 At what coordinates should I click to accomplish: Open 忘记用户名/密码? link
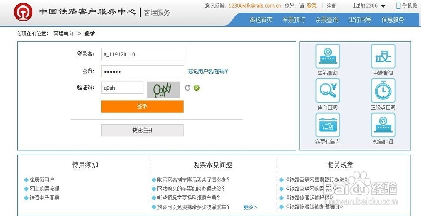208,72
